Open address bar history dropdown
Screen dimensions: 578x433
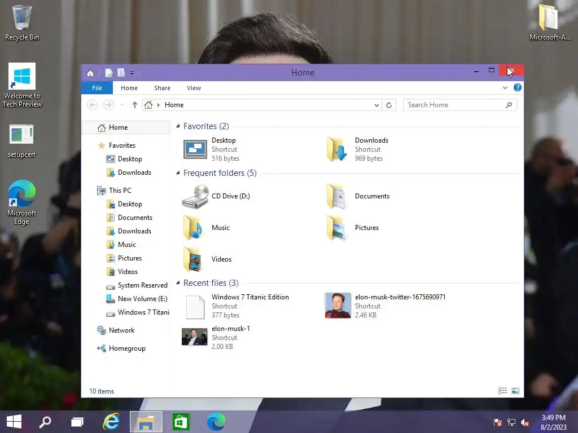[x=376, y=105]
